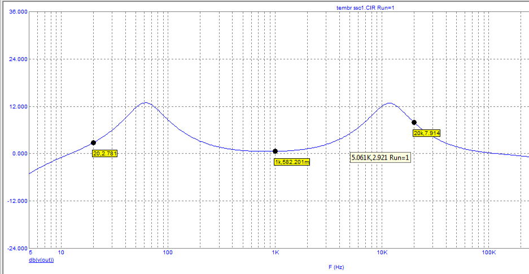Click the plot title tembr ssc1.CIR Run=1
529x274 pixels.
(x=368, y=7)
